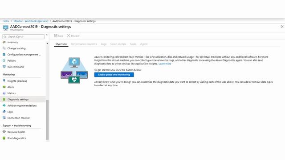This screenshot has height=160, width=285.
Task: Click the Boot diagnostics icon
Action: pos(4,138)
